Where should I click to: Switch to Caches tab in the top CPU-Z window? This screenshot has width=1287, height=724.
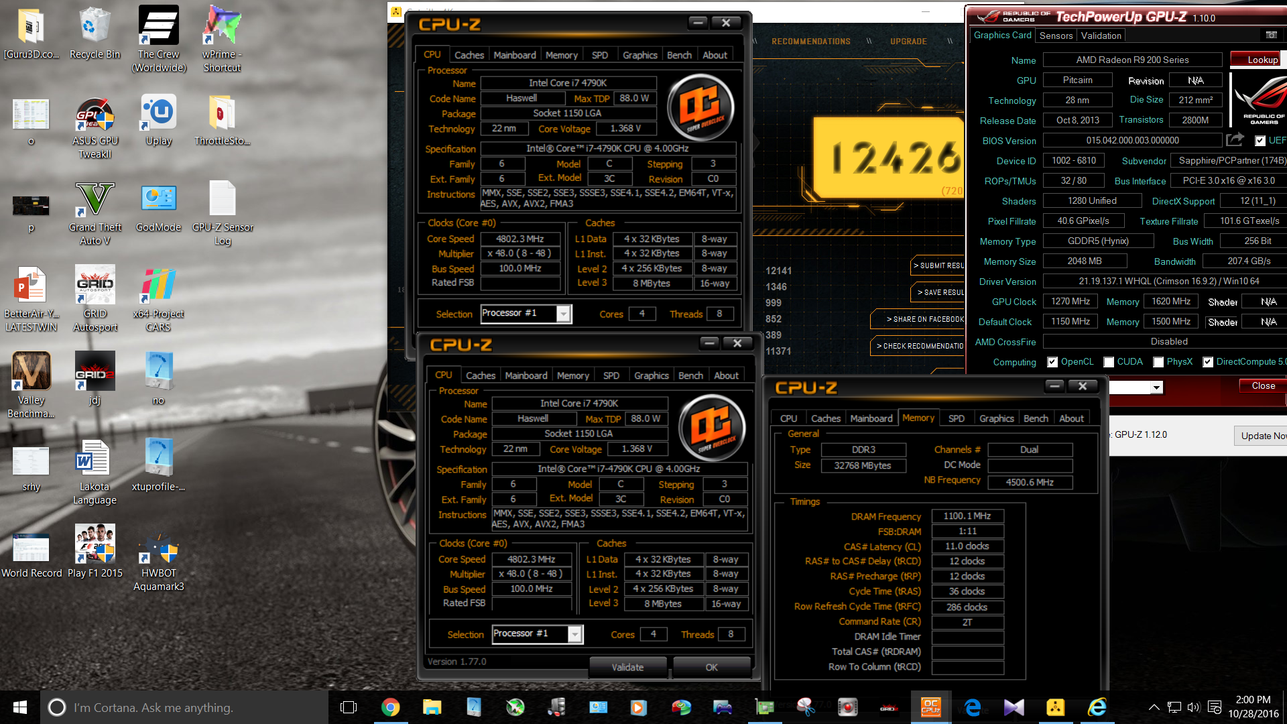point(469,55)
